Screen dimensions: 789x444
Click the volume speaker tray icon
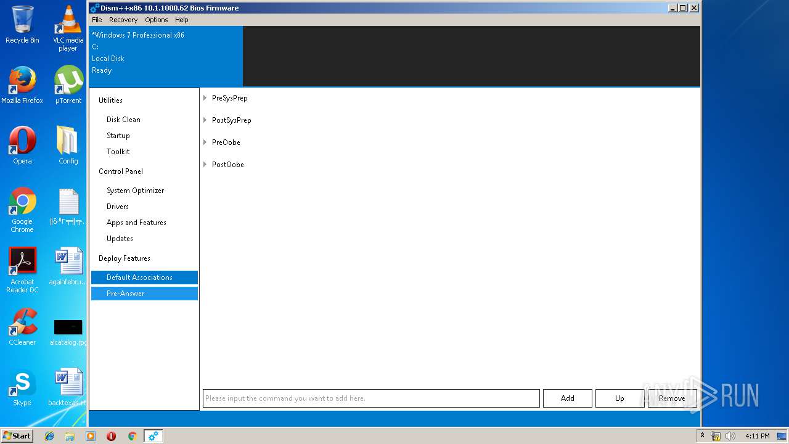click(x=729, y=436)
